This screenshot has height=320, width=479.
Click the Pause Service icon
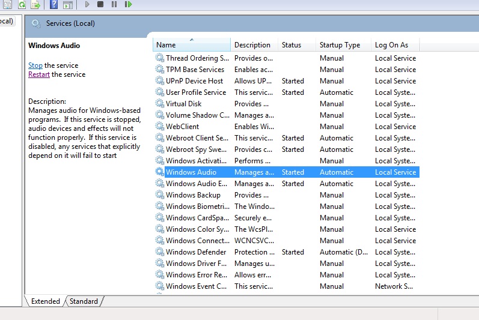tap(114, 4)
